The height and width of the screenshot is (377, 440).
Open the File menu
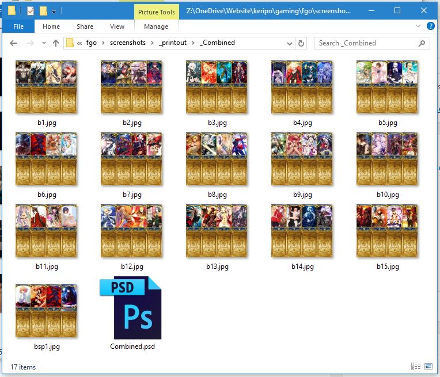click(x=18, y=26)
